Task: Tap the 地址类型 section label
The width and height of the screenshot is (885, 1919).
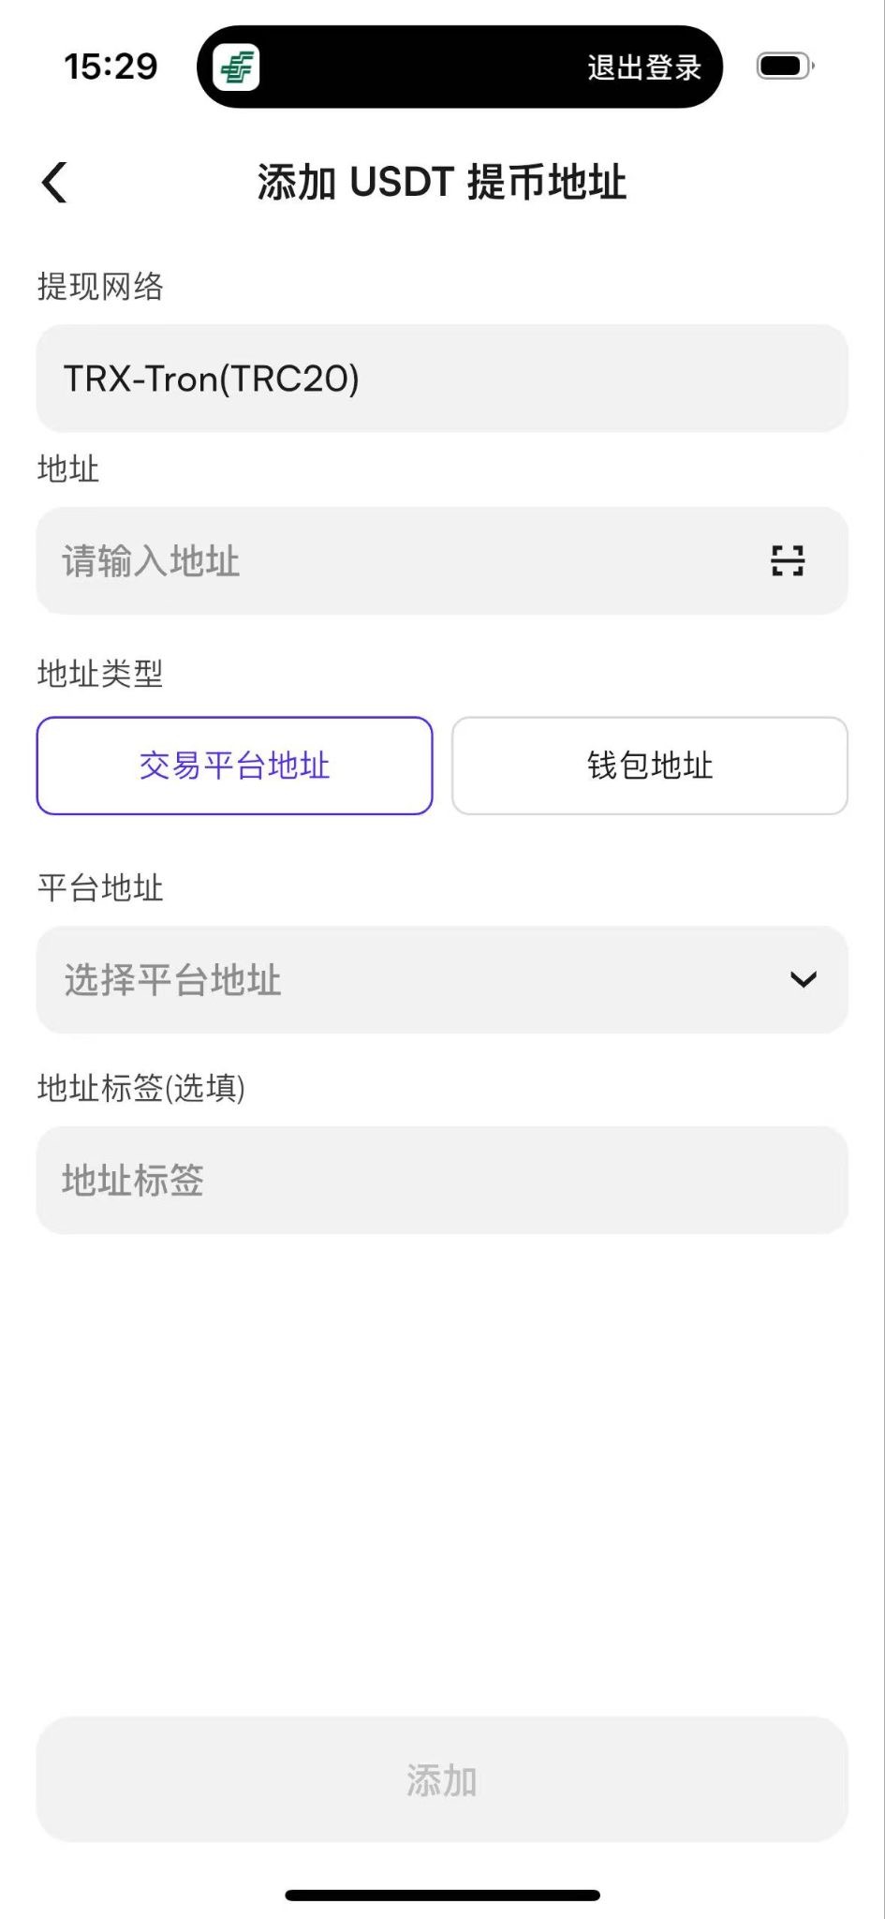Action: tap(100, 673)
